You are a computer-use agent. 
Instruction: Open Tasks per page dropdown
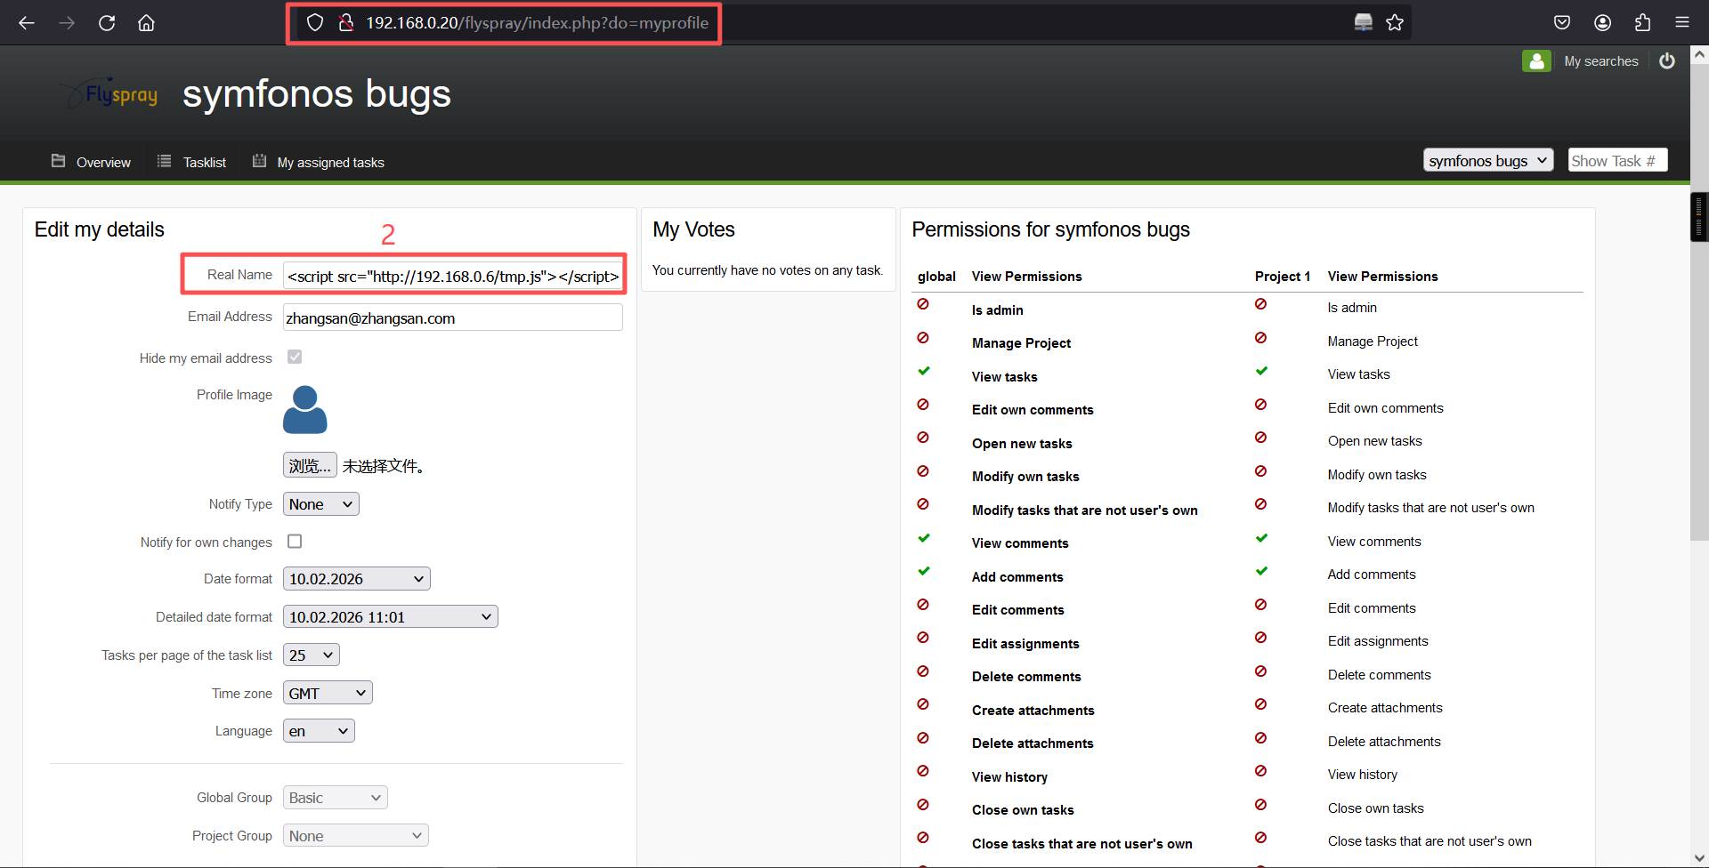(x=312, y=655)
